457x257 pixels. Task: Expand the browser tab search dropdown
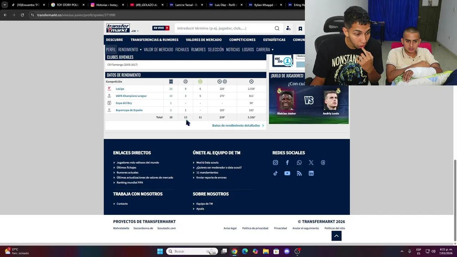[4, 5]
